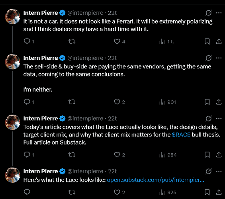Like the 'I'm neither' tweet
This screenshot has width=225, height=199.
[x=119, y=102]
